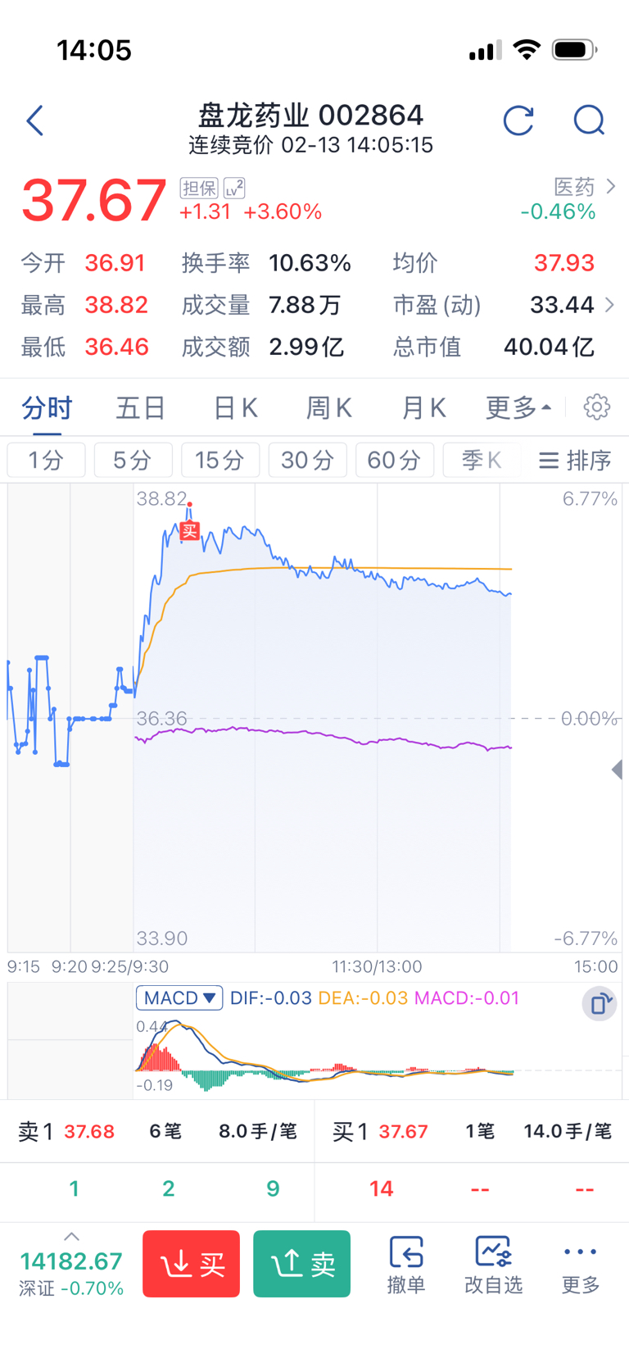Tap the back arrow icon
This screenshot has height=1363, width=629.
(x=34, y=120)
